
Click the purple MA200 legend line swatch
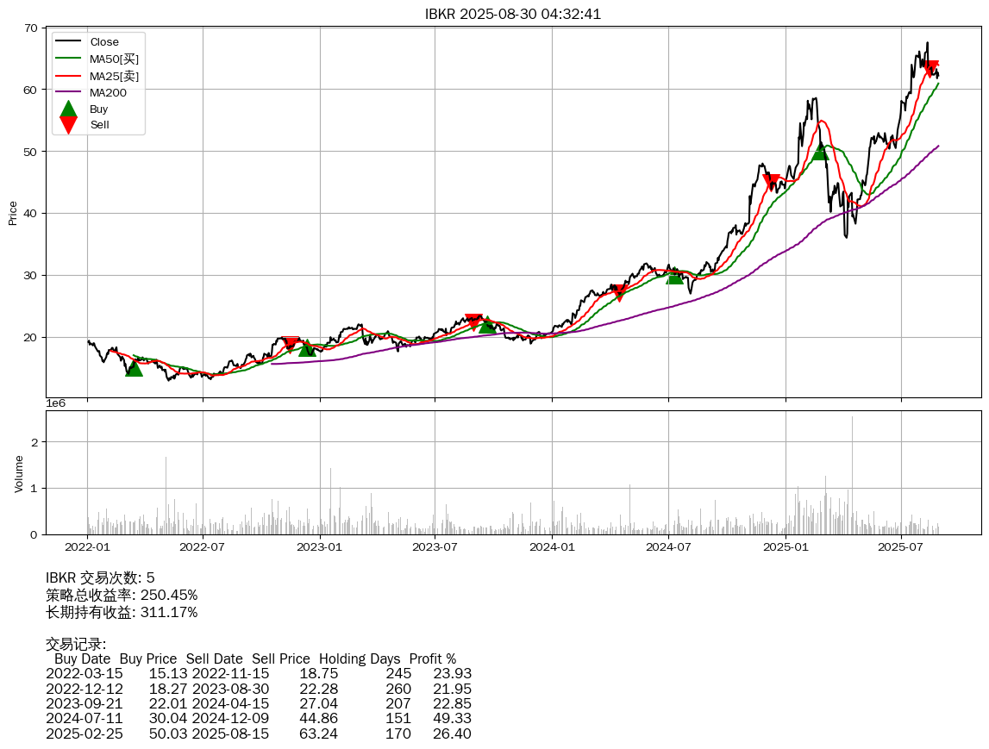coord(69,92)
